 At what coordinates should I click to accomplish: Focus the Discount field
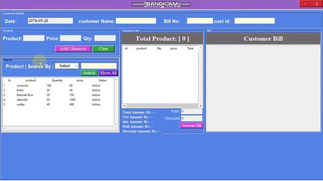pyautogui.click(x=192, y=118)
